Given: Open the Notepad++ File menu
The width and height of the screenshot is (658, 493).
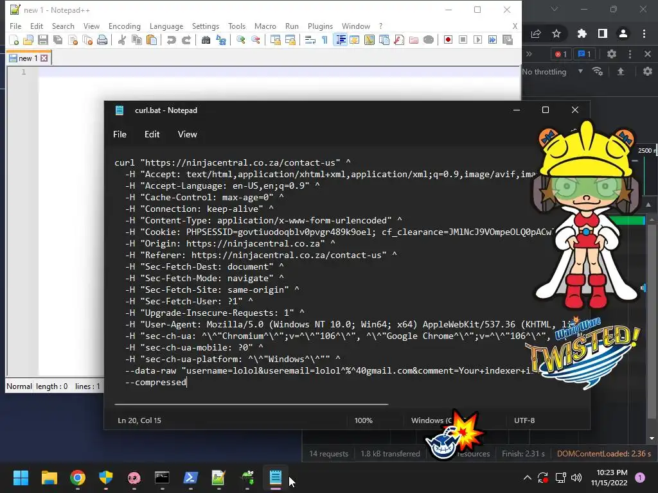Looking at the screenshot, I should [15, 26].
